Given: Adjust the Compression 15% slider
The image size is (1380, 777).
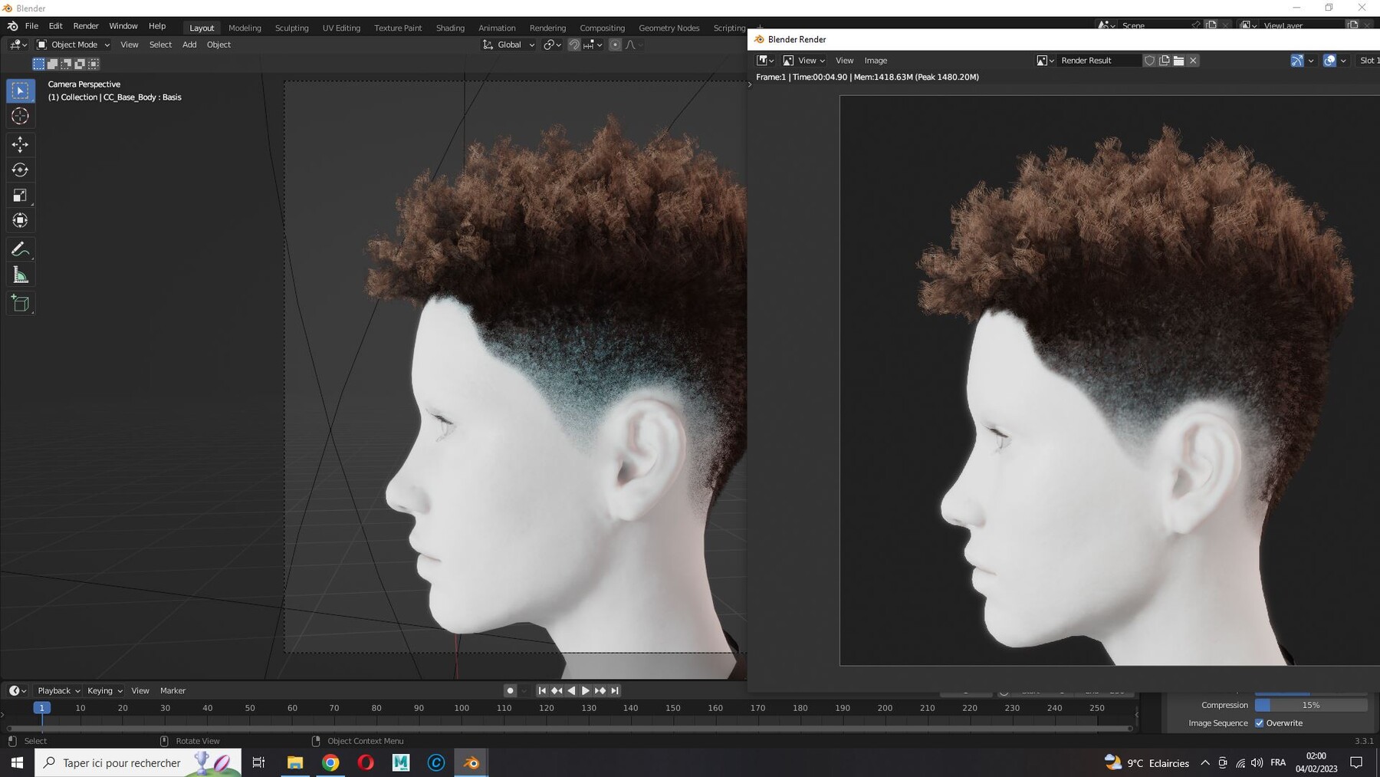Looking at the screenshot, I should click(1310, 705).
